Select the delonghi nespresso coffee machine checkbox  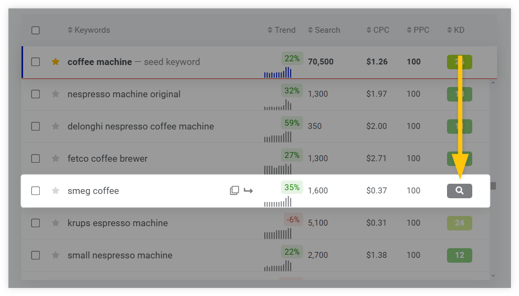35,126
